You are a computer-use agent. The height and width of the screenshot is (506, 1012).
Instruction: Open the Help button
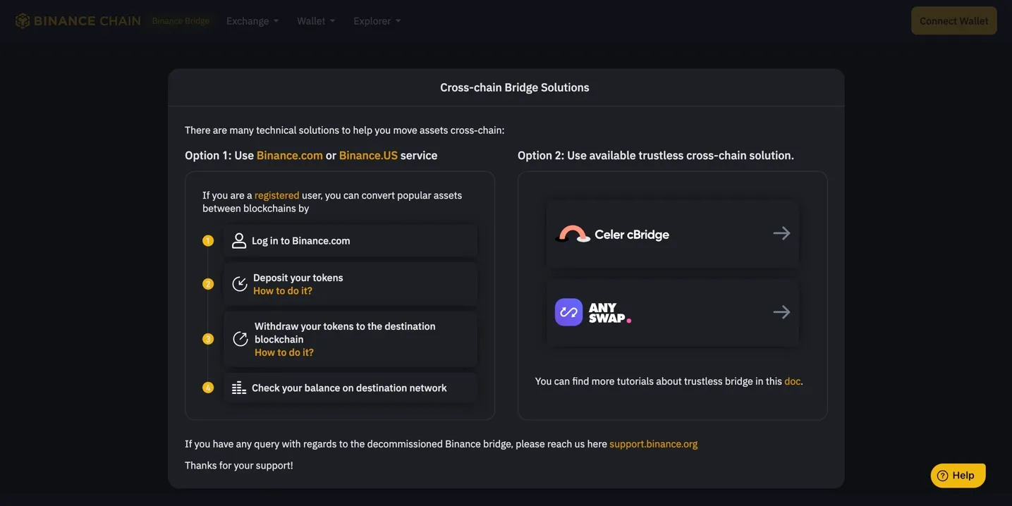(958, 476)
